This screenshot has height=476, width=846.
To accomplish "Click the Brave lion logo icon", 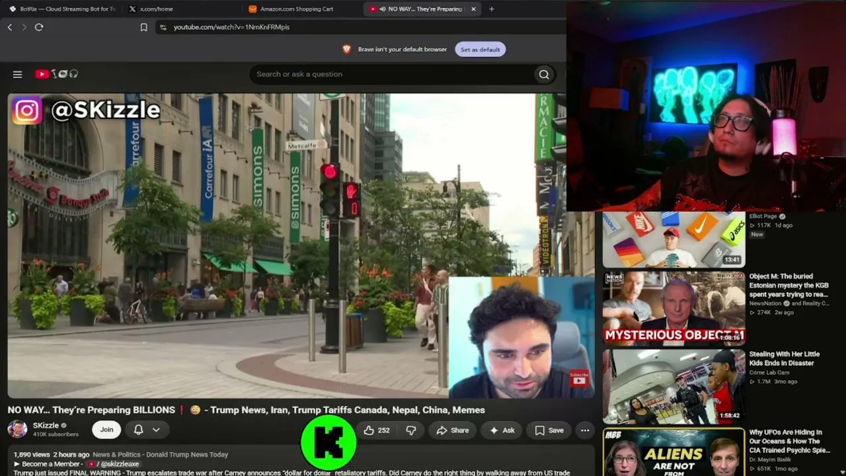I will point(346,50).
